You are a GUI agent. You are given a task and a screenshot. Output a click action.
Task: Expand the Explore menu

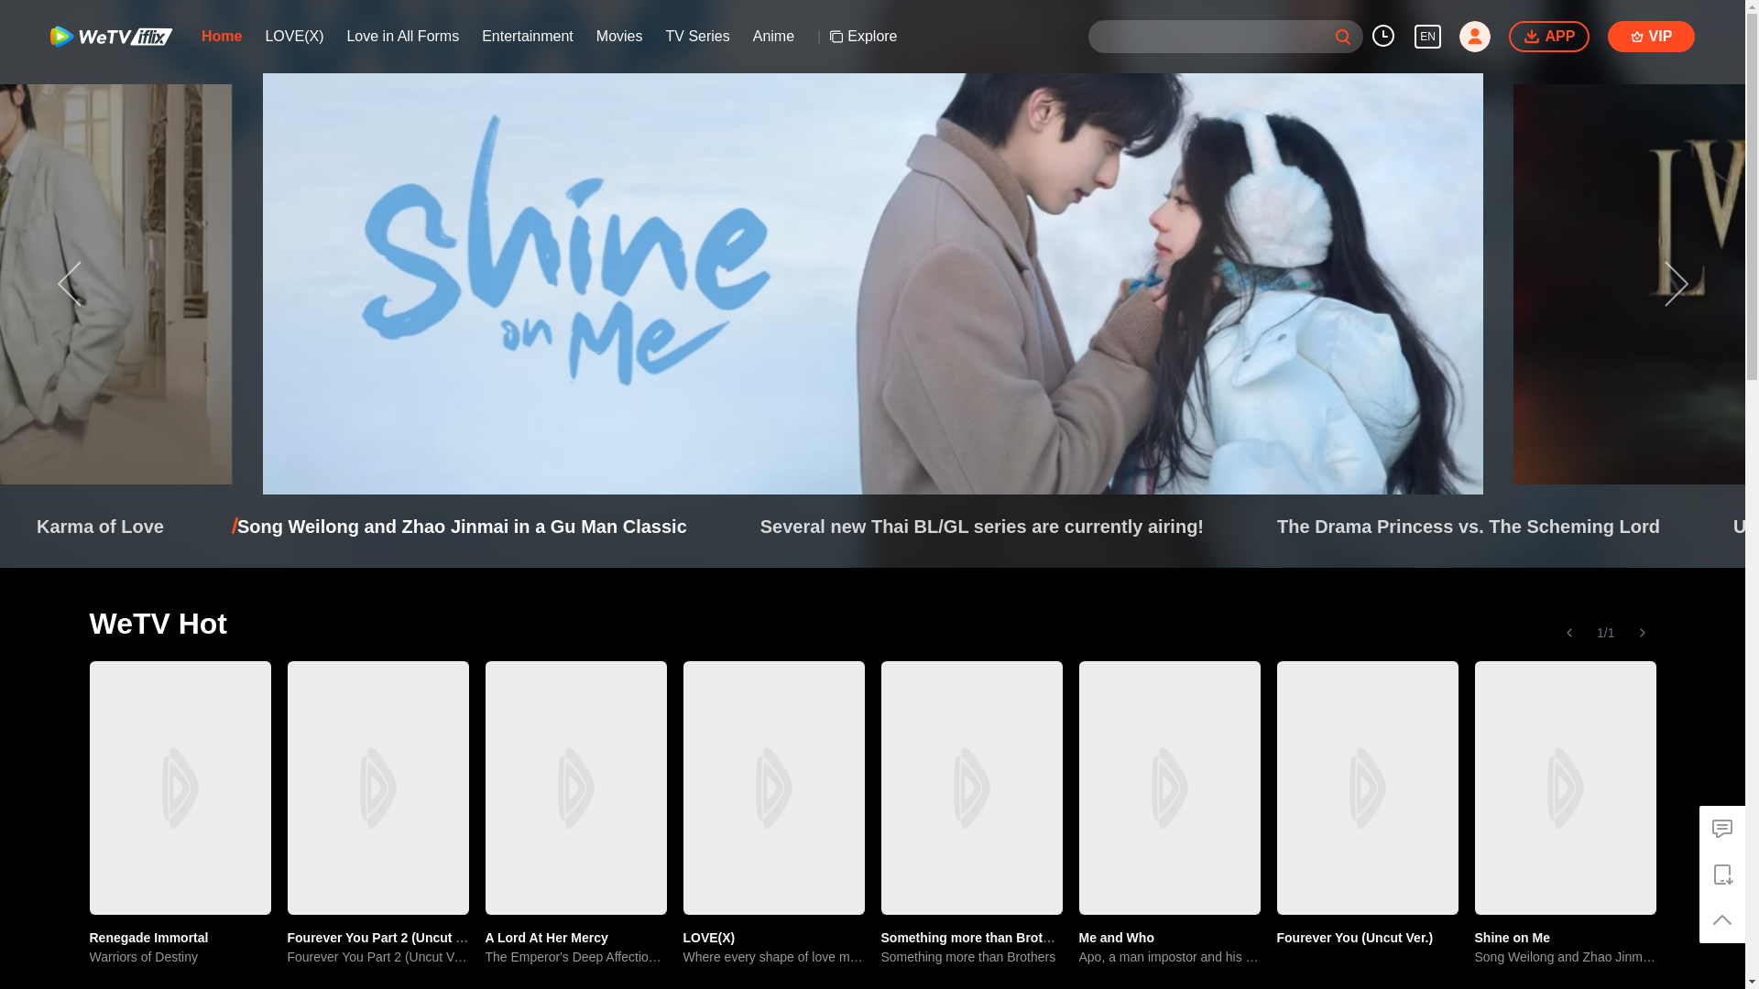pyautogui.click(x=863, y=37)
